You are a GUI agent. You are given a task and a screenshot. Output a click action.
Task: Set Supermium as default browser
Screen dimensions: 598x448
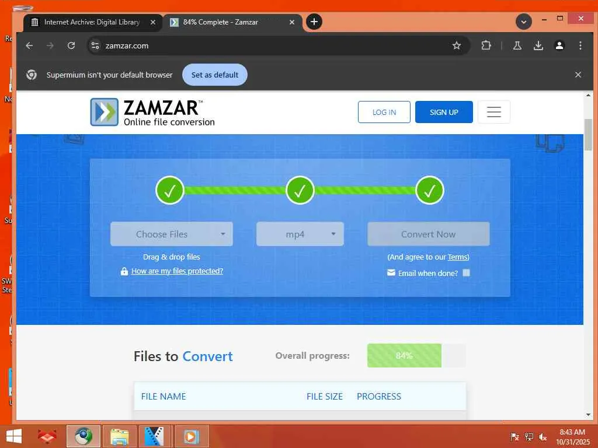(215, 75)
